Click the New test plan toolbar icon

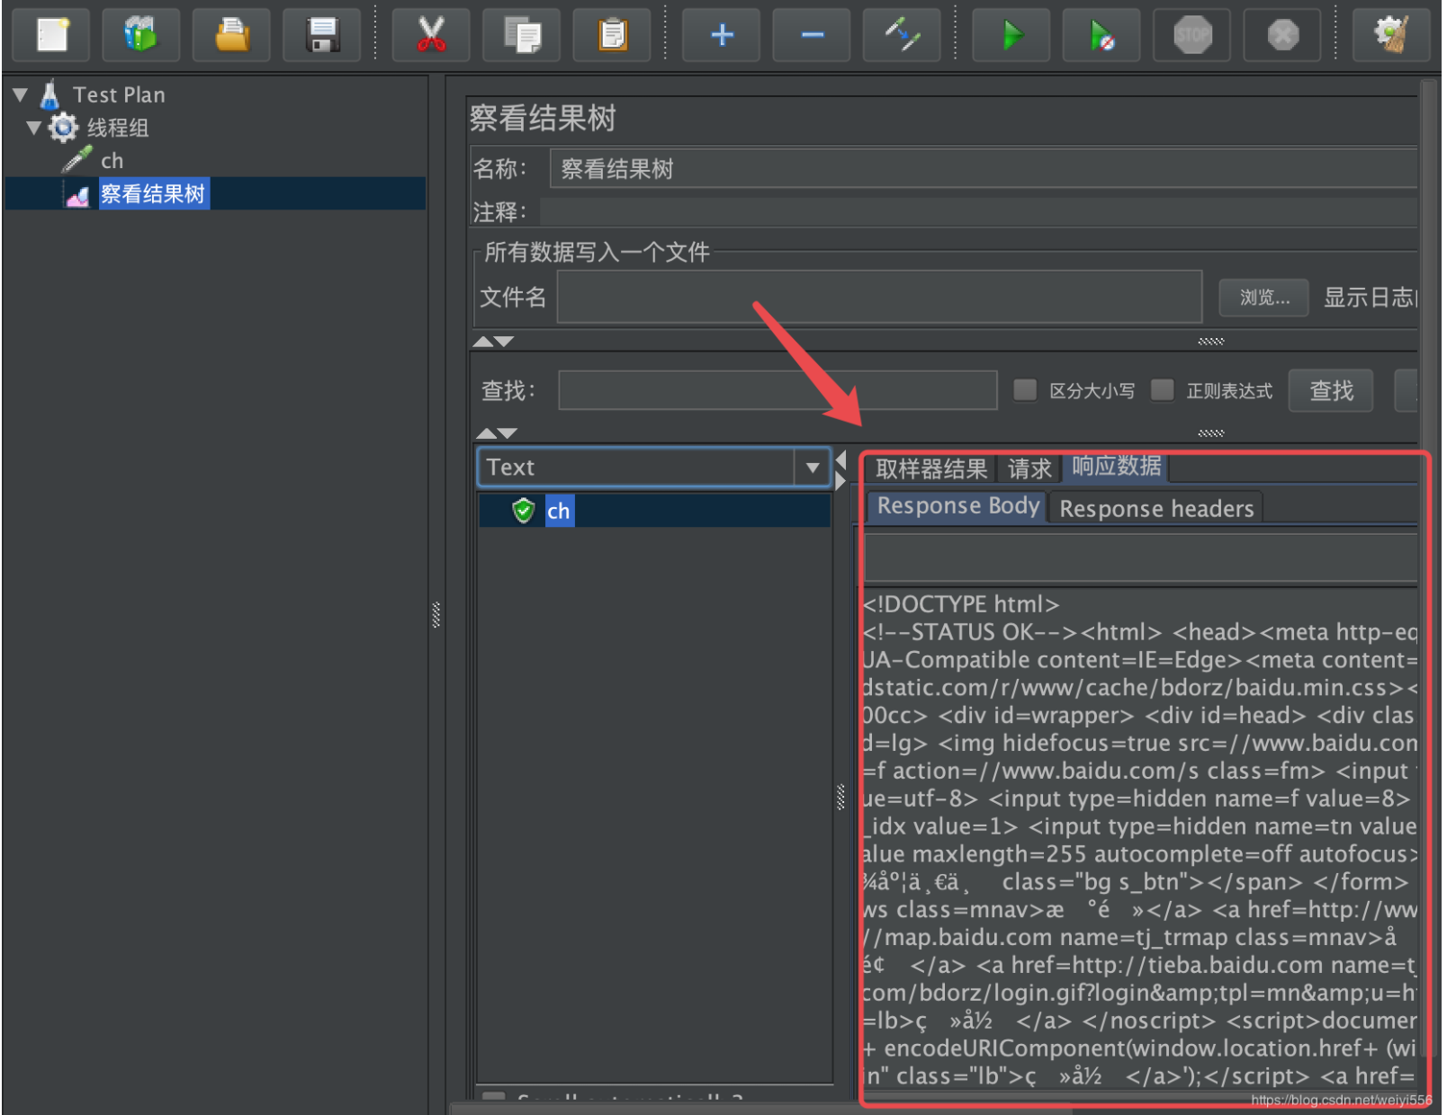[x=51, y=35]
